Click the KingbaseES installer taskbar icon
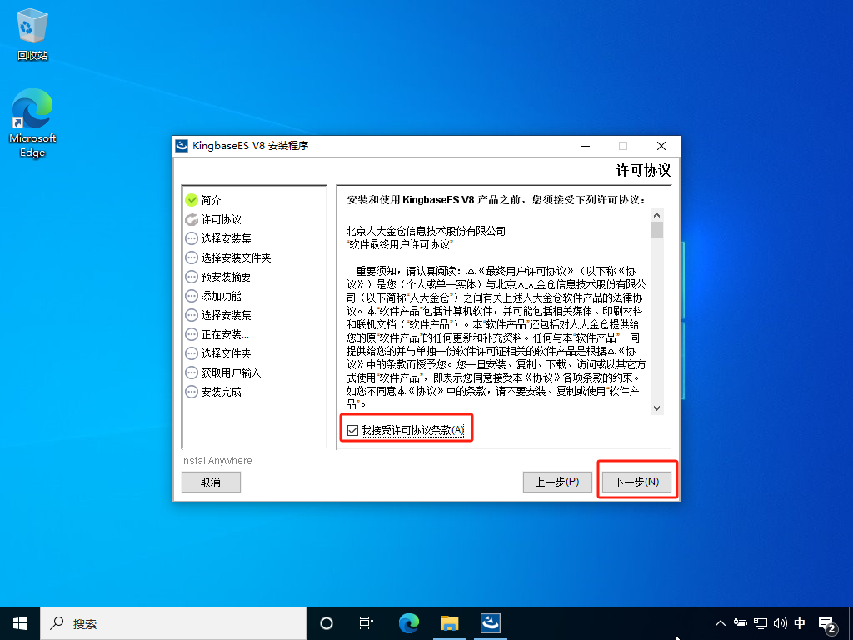This screenshot has height=640, width=853. (x=491, y=622)
